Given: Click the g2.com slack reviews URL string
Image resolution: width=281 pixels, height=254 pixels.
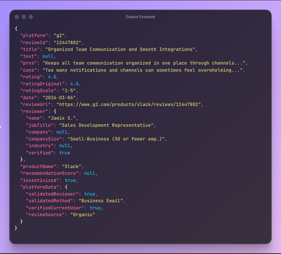Looking at the screenshot, I should (x=129, y=104).
